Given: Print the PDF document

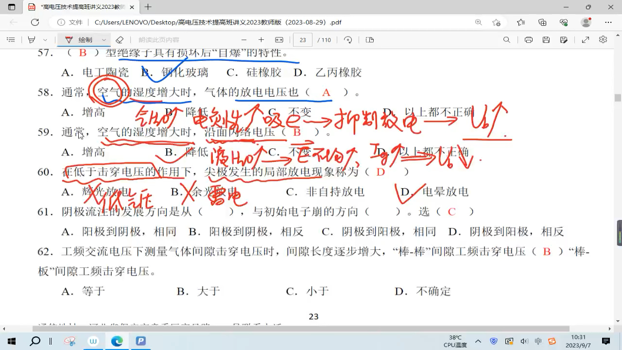Looking at the screenshot, I should 529,39.
